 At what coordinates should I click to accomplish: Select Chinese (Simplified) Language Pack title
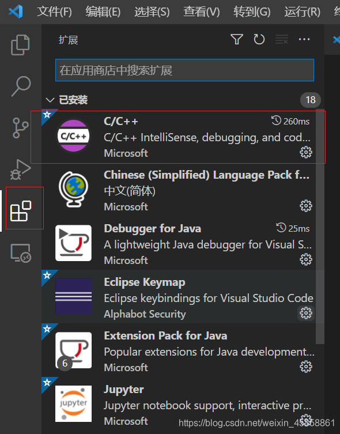click(x=207, y=175)
